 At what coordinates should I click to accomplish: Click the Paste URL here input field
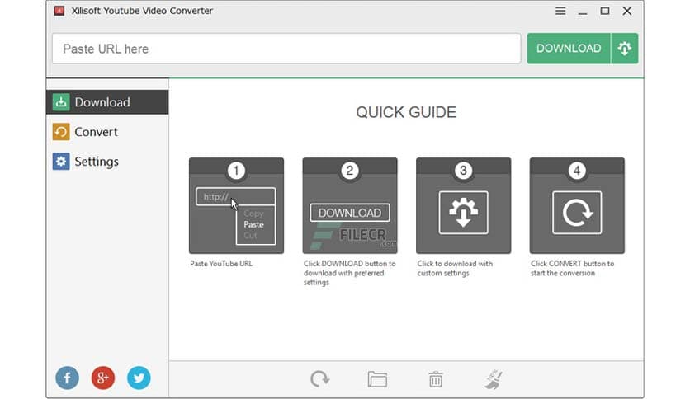point(286,49)
